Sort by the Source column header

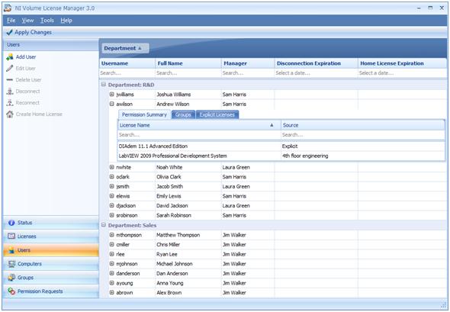(362, 125)
